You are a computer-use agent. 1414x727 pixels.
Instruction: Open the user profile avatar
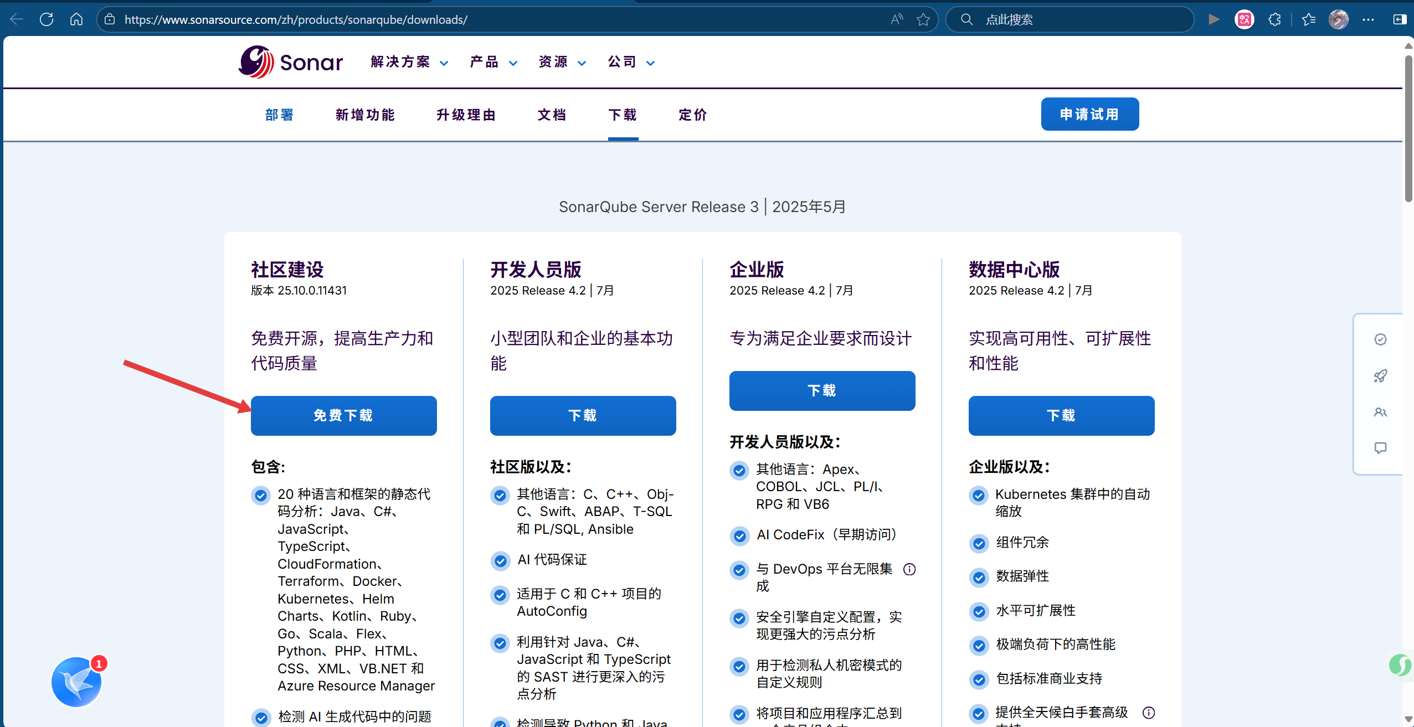point(1339,19)
